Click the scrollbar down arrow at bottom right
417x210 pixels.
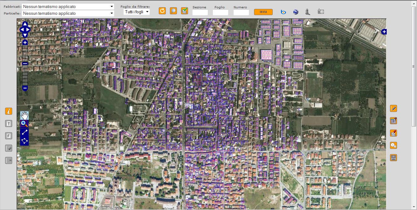coord(414,207)
